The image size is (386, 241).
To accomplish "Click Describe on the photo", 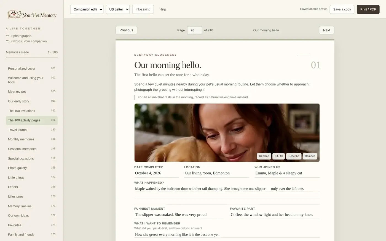I will (294, 156).
